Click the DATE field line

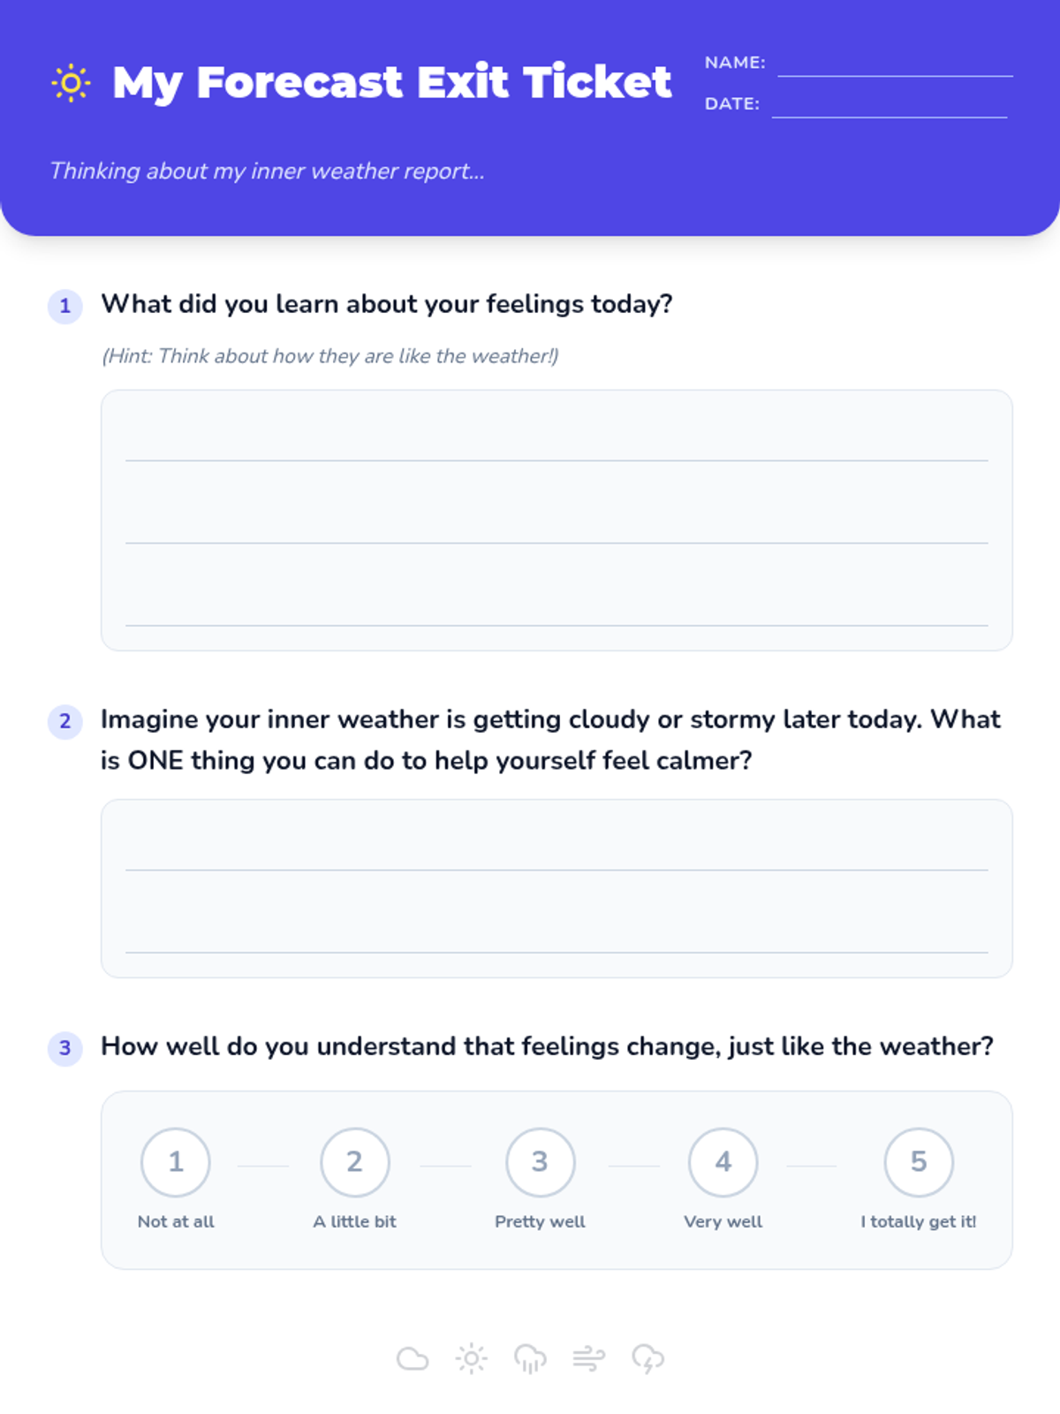889,108
